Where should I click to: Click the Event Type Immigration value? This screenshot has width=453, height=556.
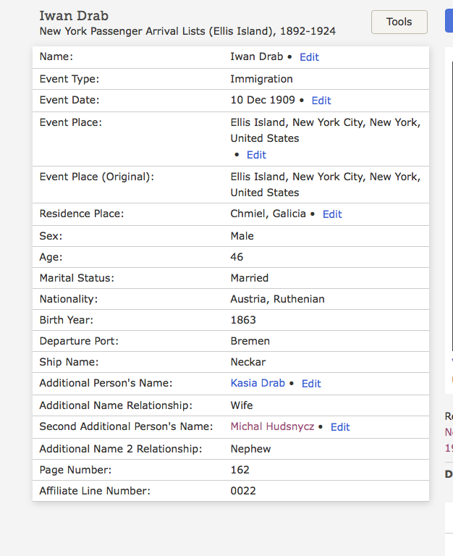(x=261, y=79)
